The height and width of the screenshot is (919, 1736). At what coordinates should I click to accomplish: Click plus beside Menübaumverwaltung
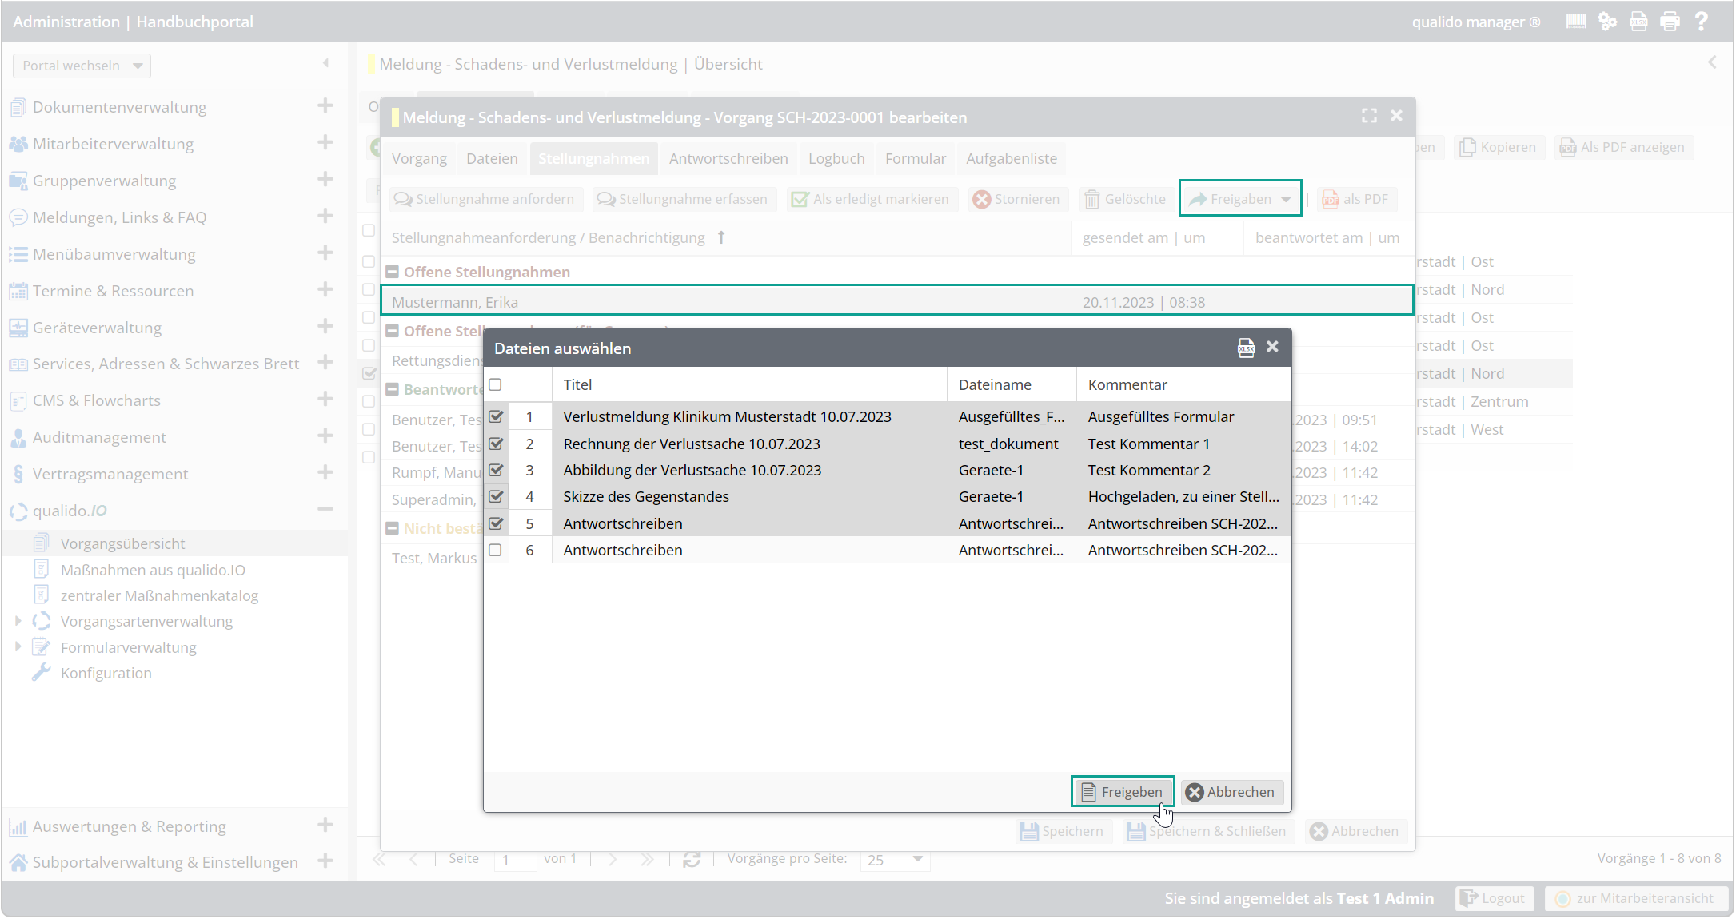tap(325, 253)
